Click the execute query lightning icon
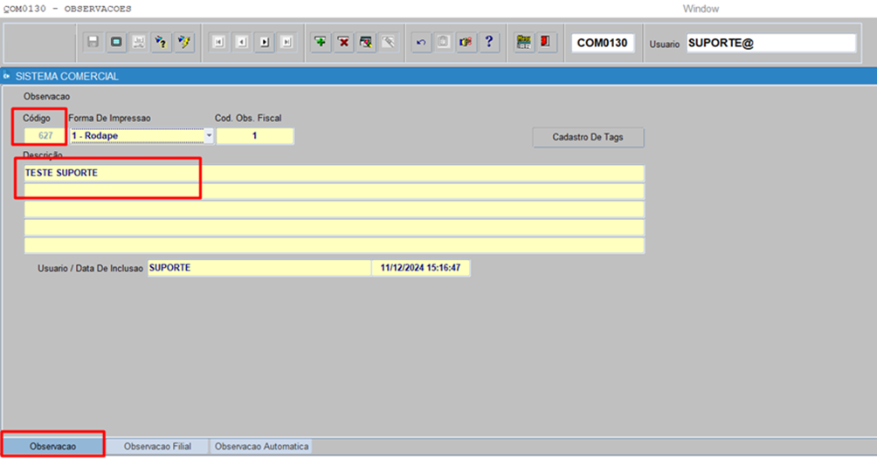The height and width of the screenshot is (459, 877). tap(184, 42)
